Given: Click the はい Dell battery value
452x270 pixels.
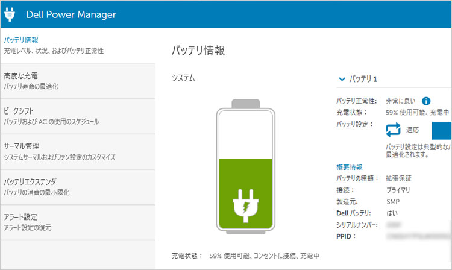Looking at the screenshot, I should (x=392, y=213).
